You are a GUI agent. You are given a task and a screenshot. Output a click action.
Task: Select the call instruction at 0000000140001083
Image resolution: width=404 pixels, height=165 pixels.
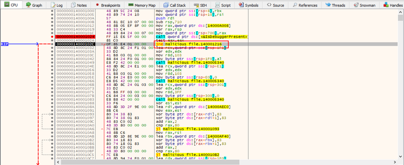click(190, 99)
